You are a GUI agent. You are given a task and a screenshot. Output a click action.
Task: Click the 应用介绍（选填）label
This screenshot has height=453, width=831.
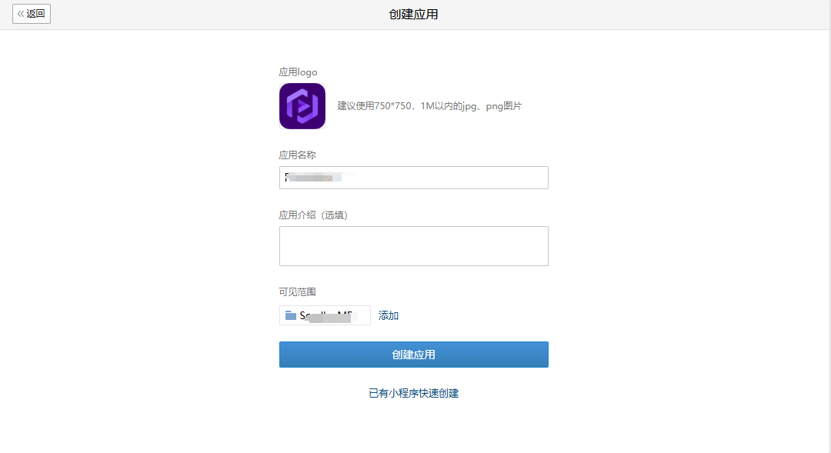[313, 215]
